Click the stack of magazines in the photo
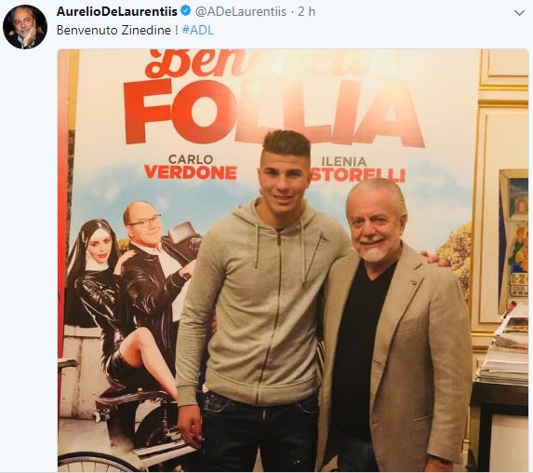The width and height of the screenshot is (533, 473). pos(505,352)
